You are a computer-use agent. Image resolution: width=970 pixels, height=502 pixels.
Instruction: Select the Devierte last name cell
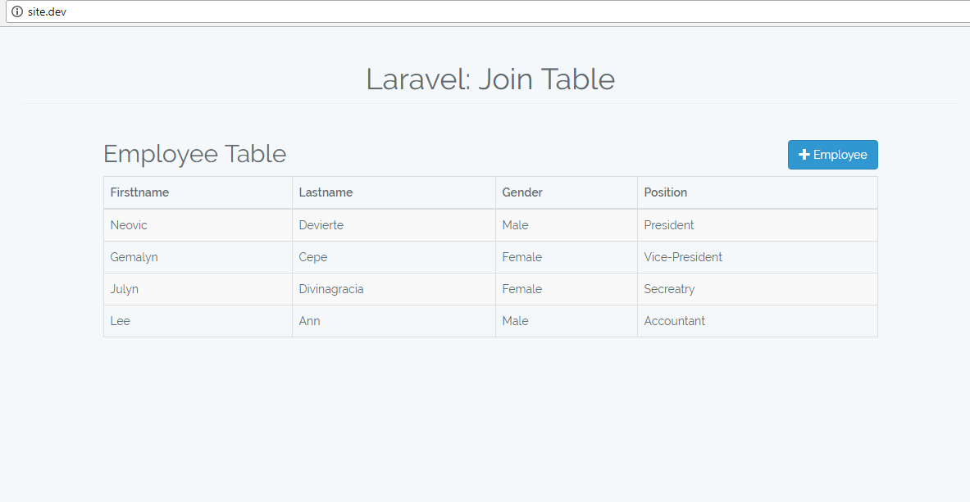394,225
